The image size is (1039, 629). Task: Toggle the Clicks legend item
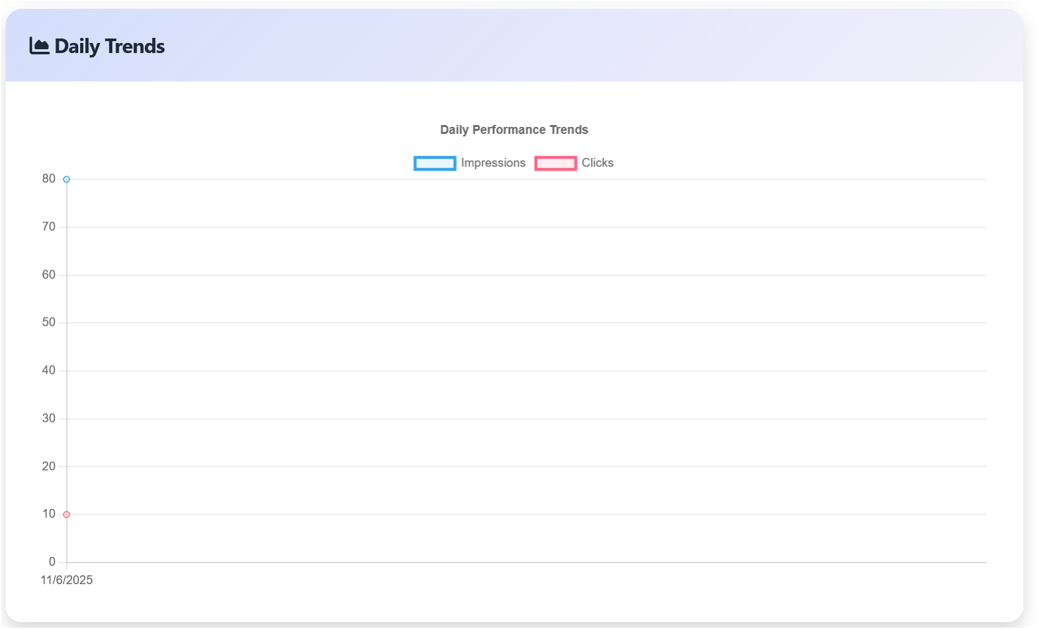click(574, 163)
